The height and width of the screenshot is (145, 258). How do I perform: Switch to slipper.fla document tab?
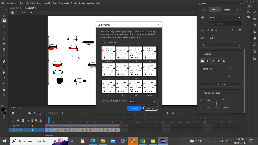[14, 8]
